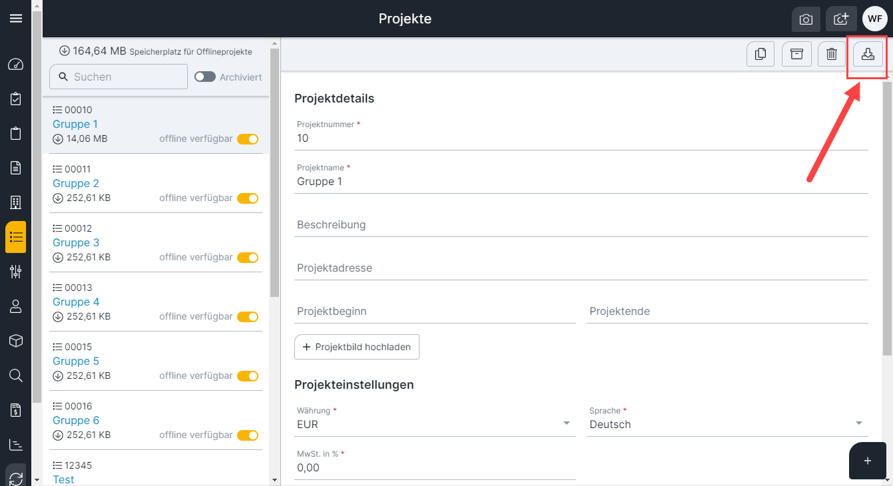The width and height of the screenshot is (893, 486).
Task: Click the duplicate project icon
Action: (760, 54)
